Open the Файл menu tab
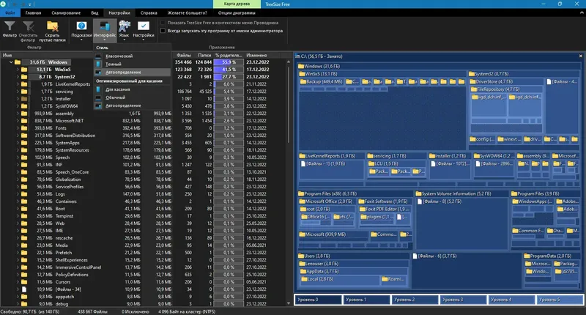 10,12
